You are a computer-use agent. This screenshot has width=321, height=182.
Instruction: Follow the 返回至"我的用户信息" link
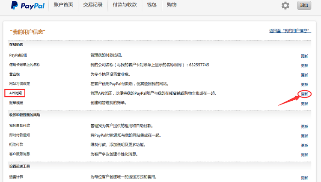[x=290, y=31]
